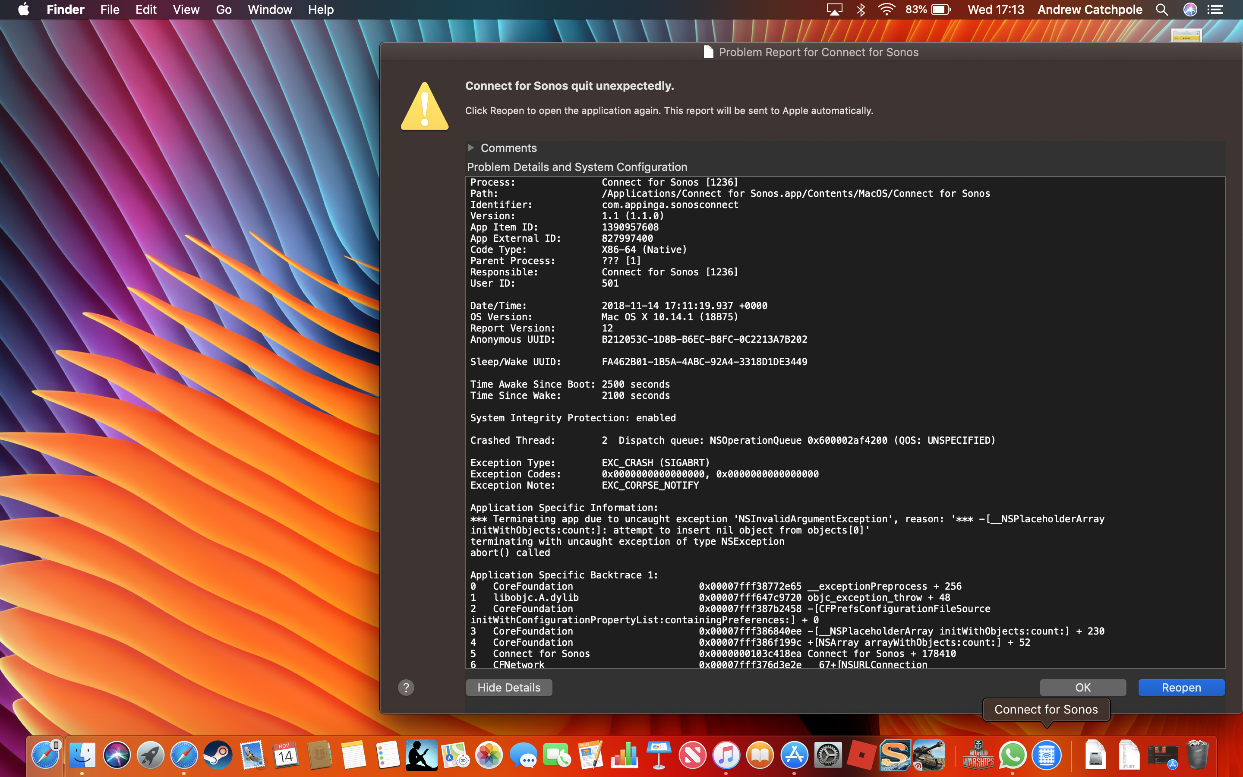Click the Mac OS X 10.14.1 (18B75) line
Viewport: 1243px width, 777px height.
(x=670, y=317)
